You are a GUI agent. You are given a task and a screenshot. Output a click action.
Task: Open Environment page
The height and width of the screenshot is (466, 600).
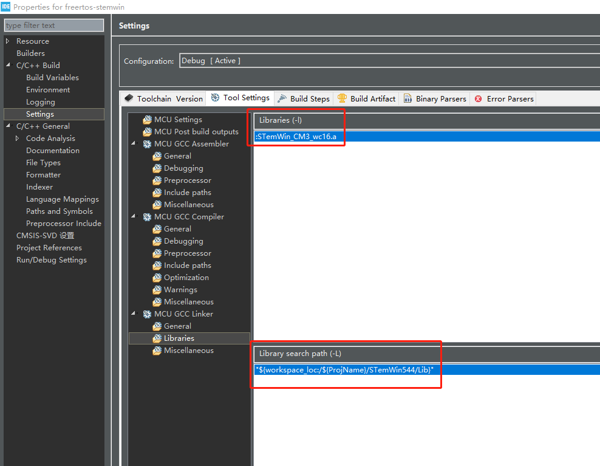coord(48,89)
